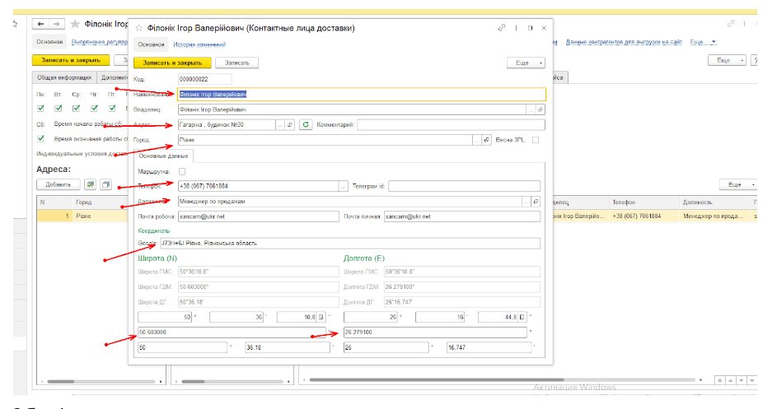Open the three-dot menu in the dialog header
Screen dimensions: 777x409
(516, 28)
